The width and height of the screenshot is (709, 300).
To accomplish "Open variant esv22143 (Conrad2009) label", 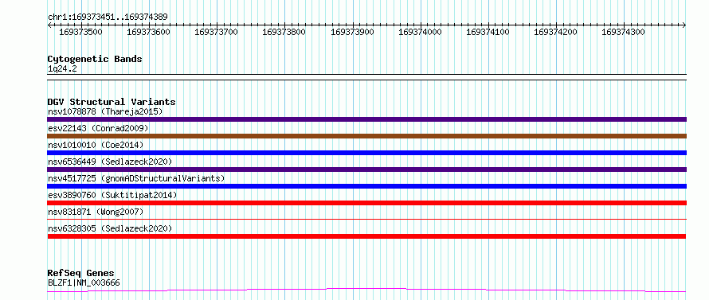I will [x=98, y=128].
